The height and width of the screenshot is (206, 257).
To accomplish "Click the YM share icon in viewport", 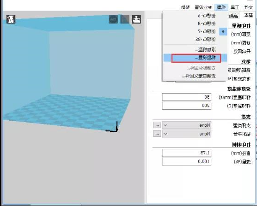I will [x=113, y=19].
